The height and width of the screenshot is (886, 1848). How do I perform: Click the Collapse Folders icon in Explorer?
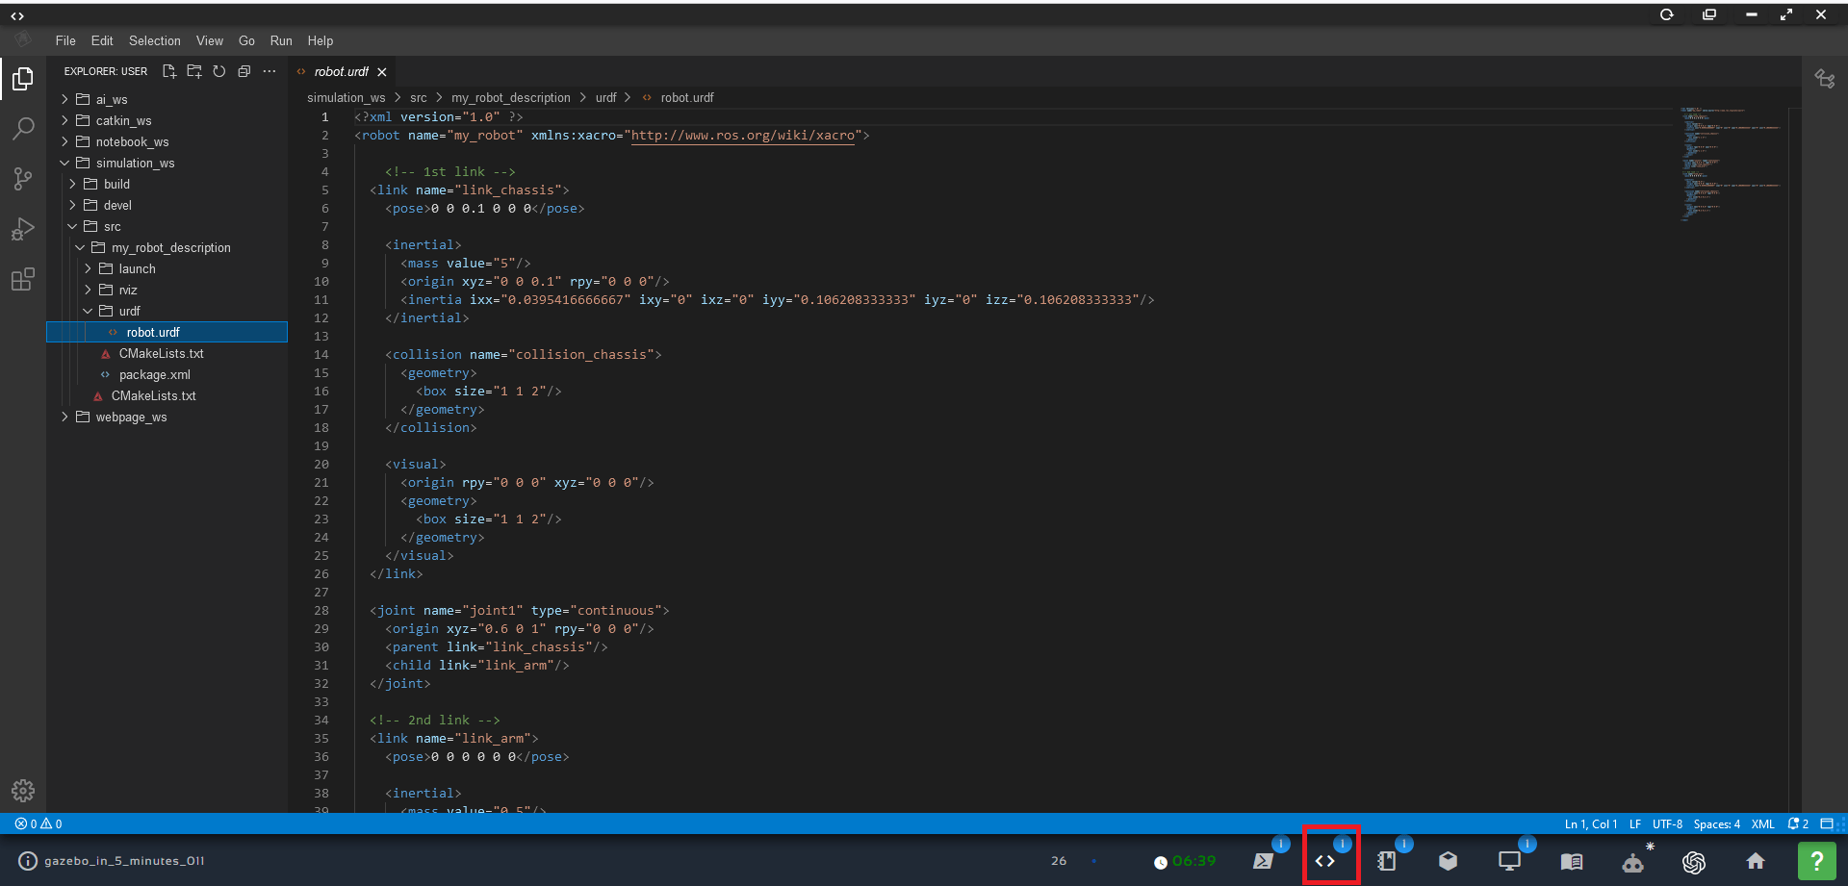click(244, 71)
